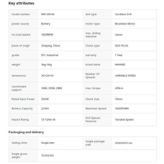164x164 pixels.
Task: Click the Key attributes heading
Action: tap(21, 3)
